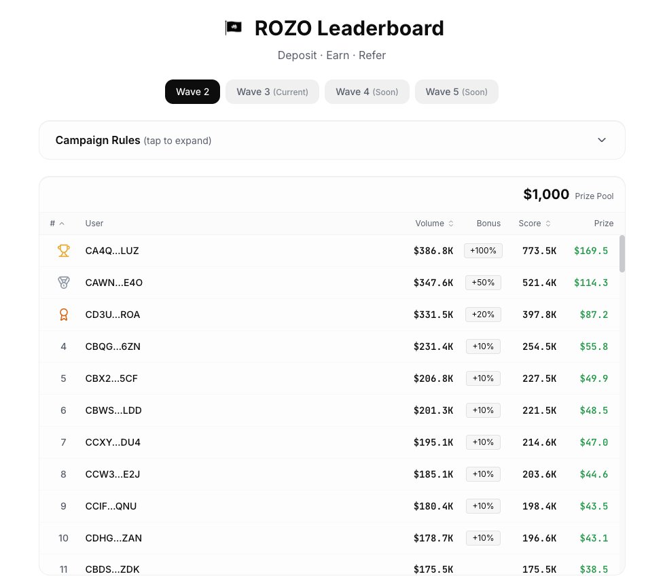The width and height of the screenshot is (665, 587).
Task: Click the $1,000 prize pool amount
Action: [x=546, y=194]
